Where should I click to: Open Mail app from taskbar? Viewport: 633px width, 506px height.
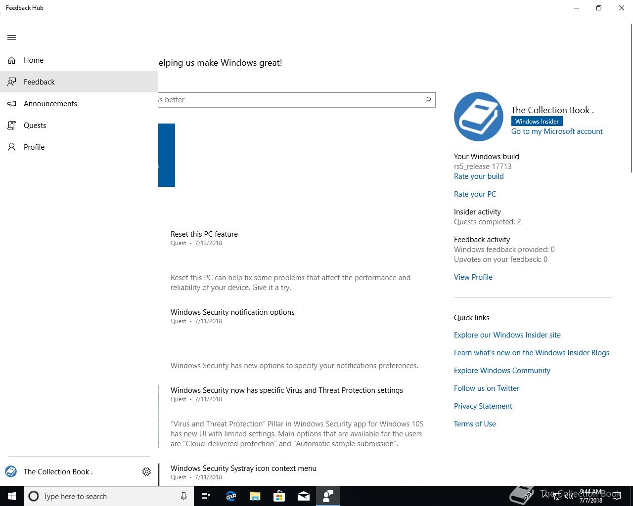point(303,496)
